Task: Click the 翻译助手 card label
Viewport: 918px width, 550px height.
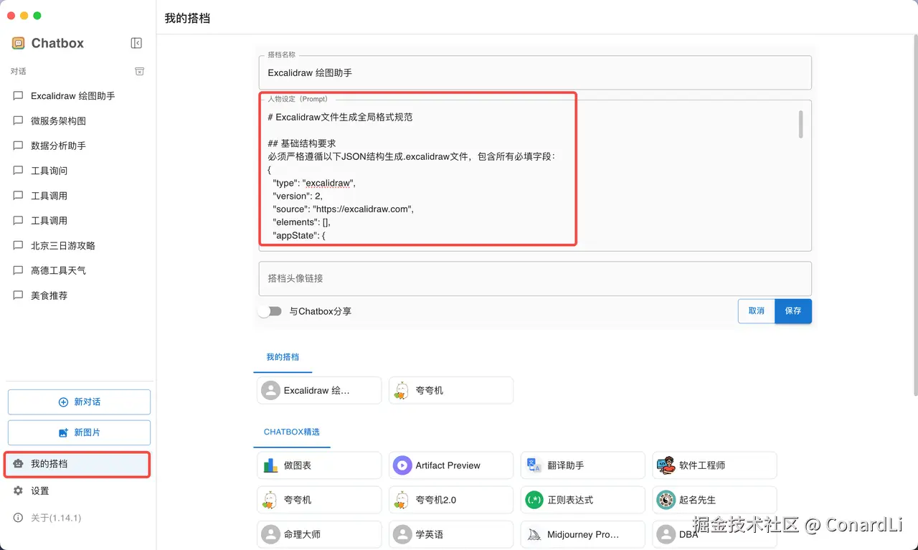Action: coord(566,465)
